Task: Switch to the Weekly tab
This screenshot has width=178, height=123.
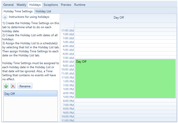Action: pos(21,5)
